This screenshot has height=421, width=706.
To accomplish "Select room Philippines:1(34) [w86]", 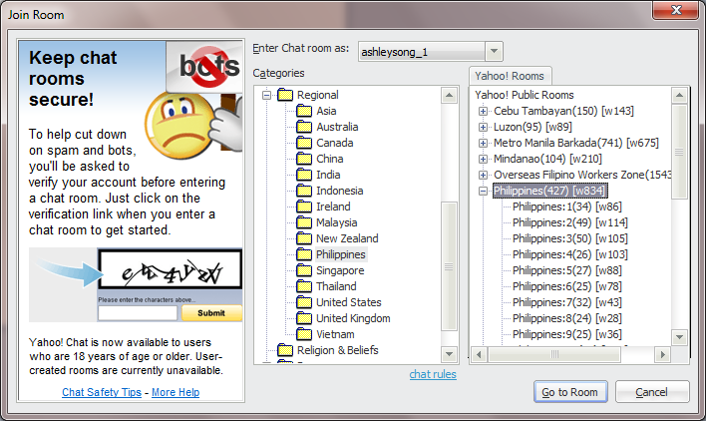I will (566, 207).
